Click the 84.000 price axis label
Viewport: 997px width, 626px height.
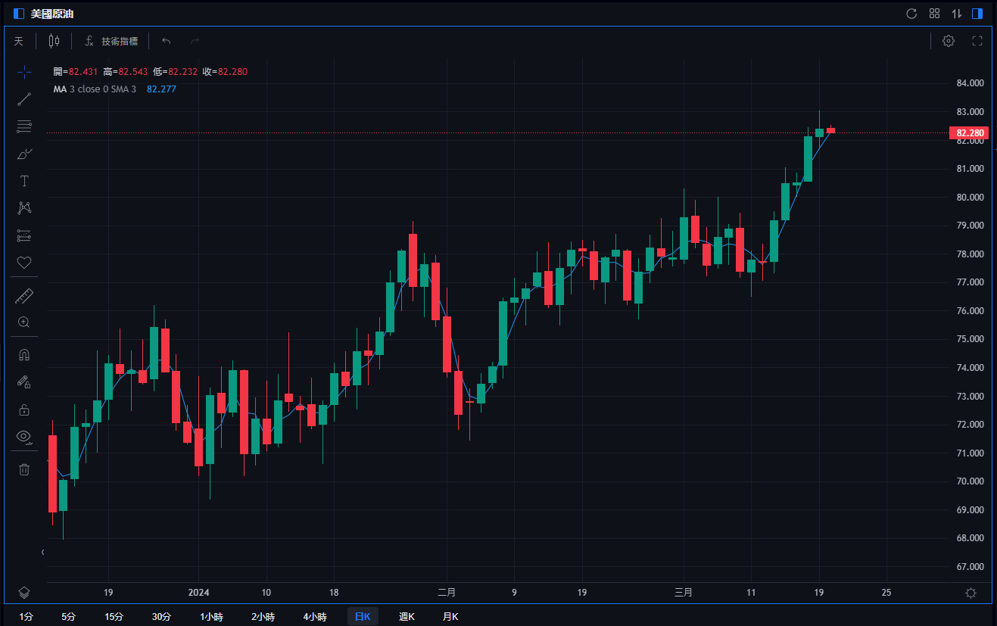click(x=970, y=83)
